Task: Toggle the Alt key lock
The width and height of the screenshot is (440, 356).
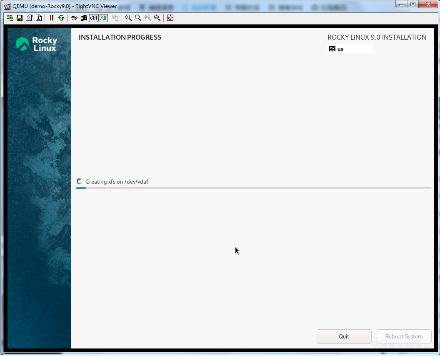Action: (x=103, y=18)
